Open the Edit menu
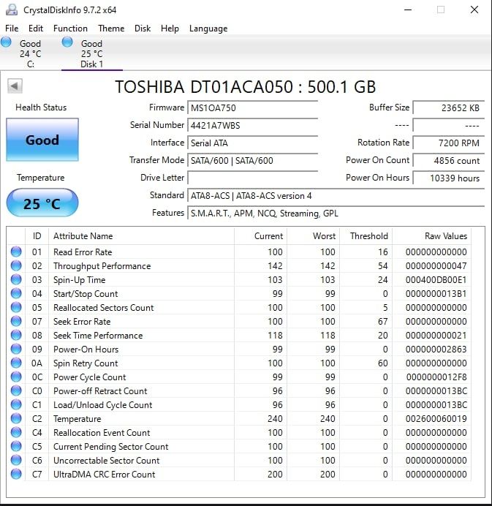Screen dimensions: 492x506 pos(36,29)
